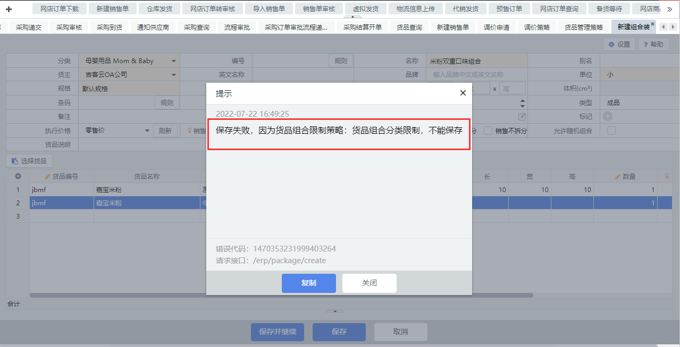Click the horizontal scrollbar under the table

[x=281, y=295]
